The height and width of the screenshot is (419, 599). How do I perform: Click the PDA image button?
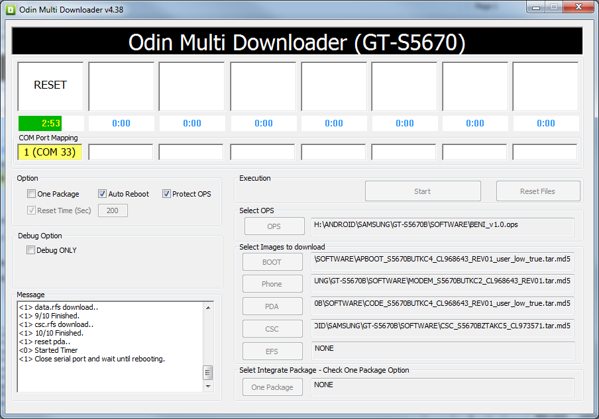click(x=272, y=306)
